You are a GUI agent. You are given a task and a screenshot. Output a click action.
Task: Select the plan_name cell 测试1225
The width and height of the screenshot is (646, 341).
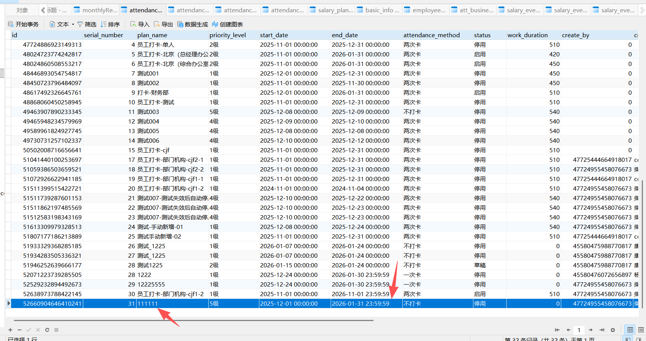coord(172,265)
